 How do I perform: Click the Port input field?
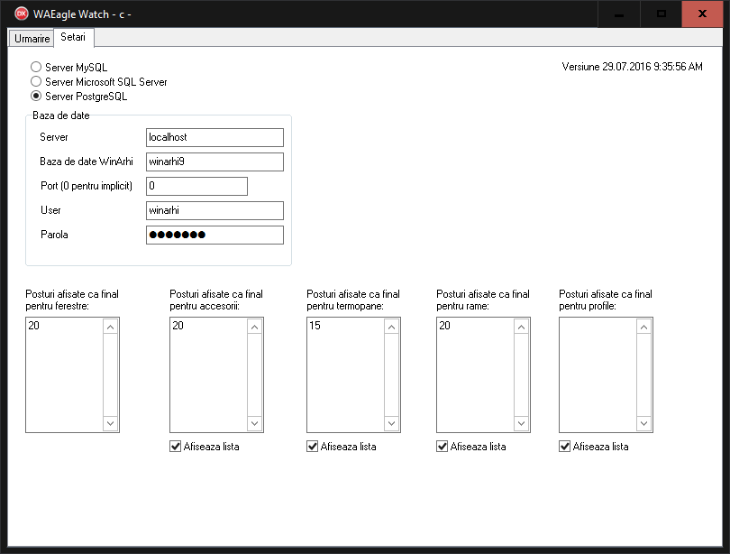click(x=196, y=186)
